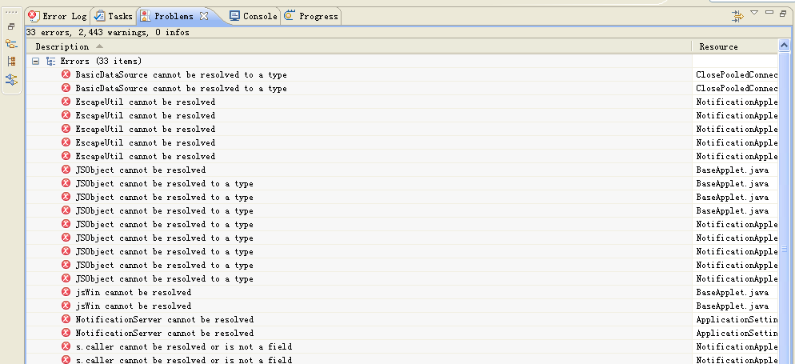The height and width of the screenshot is (364, 795).
Task: Collapse the Errors (33 items) group
Action: 36,61
